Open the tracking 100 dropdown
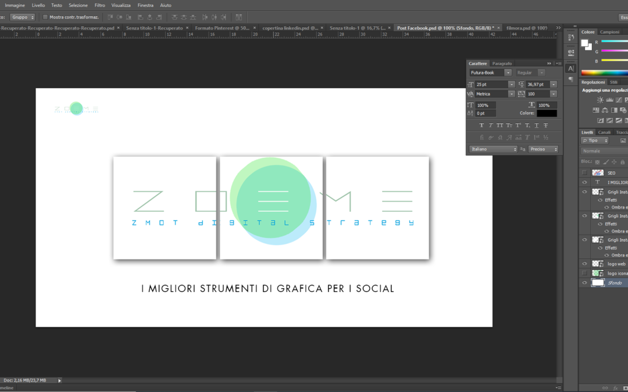 [x=554, y=94]
